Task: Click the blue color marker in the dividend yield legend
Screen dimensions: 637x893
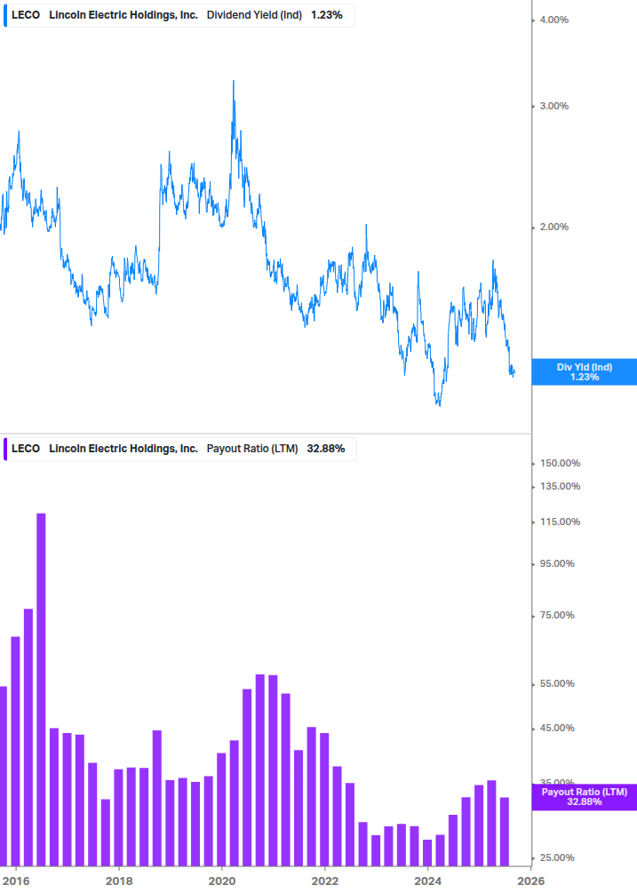Action: pyautogui.click(x=5, y=15)
